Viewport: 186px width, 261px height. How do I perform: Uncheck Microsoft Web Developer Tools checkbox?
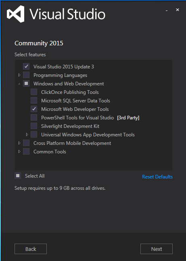[34, 109]
